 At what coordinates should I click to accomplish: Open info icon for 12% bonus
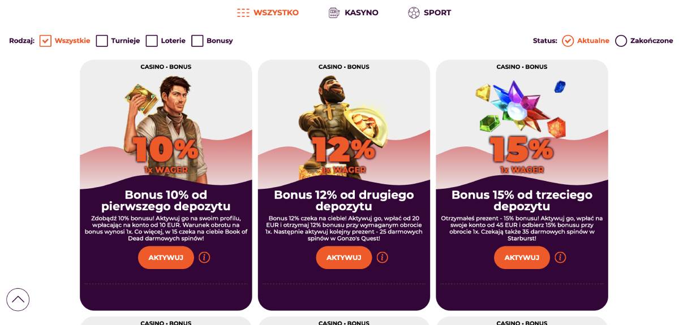point(383,258)
